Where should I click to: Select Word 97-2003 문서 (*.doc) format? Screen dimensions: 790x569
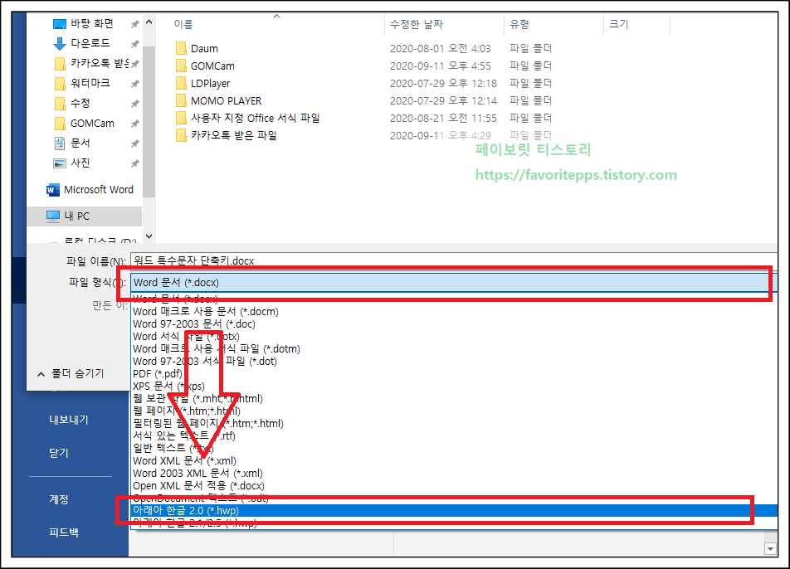click(194, 323)
